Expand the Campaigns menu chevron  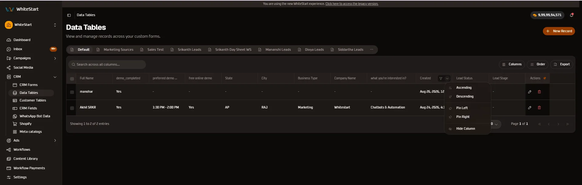pyautogui.click(x=55, y=58)
